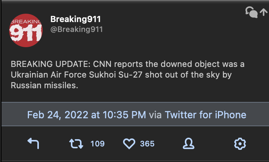Viewport: 269px width, 162px height.
Task: Click the reply arrow icon
Action: click(34, 143)
